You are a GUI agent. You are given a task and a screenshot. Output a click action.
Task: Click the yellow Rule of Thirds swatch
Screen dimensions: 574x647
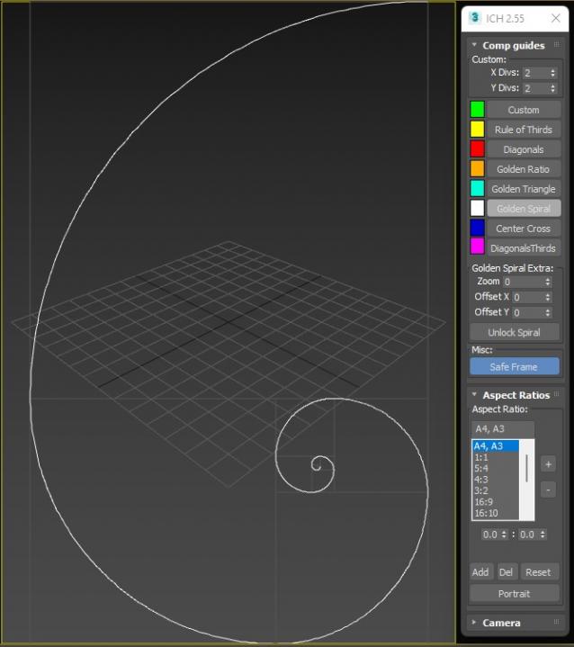[x=477, y=130]
